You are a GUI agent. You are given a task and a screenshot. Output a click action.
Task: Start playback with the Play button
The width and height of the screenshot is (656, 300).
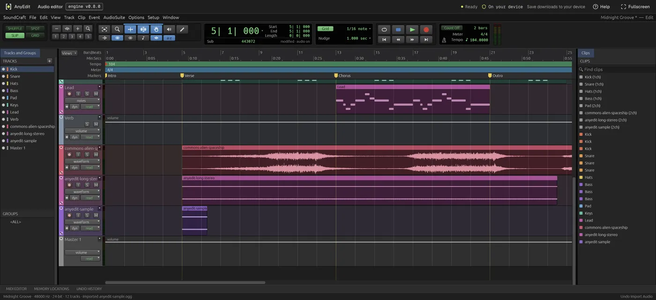coord(412,29)
